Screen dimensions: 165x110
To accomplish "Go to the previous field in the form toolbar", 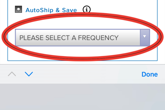I will click(x=12, y=74).
